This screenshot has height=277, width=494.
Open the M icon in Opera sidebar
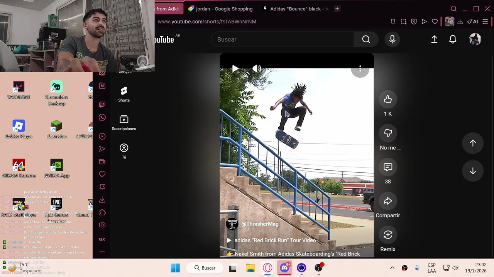[x=102, y=86]
